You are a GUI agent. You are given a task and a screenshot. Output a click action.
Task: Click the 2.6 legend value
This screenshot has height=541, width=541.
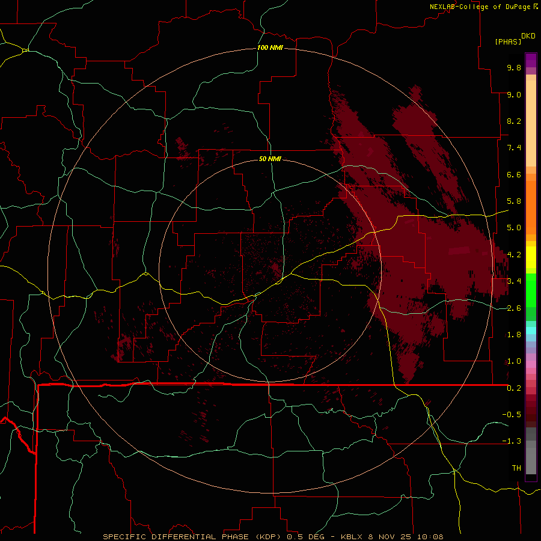pyautogui.click(x=514, y=308)
